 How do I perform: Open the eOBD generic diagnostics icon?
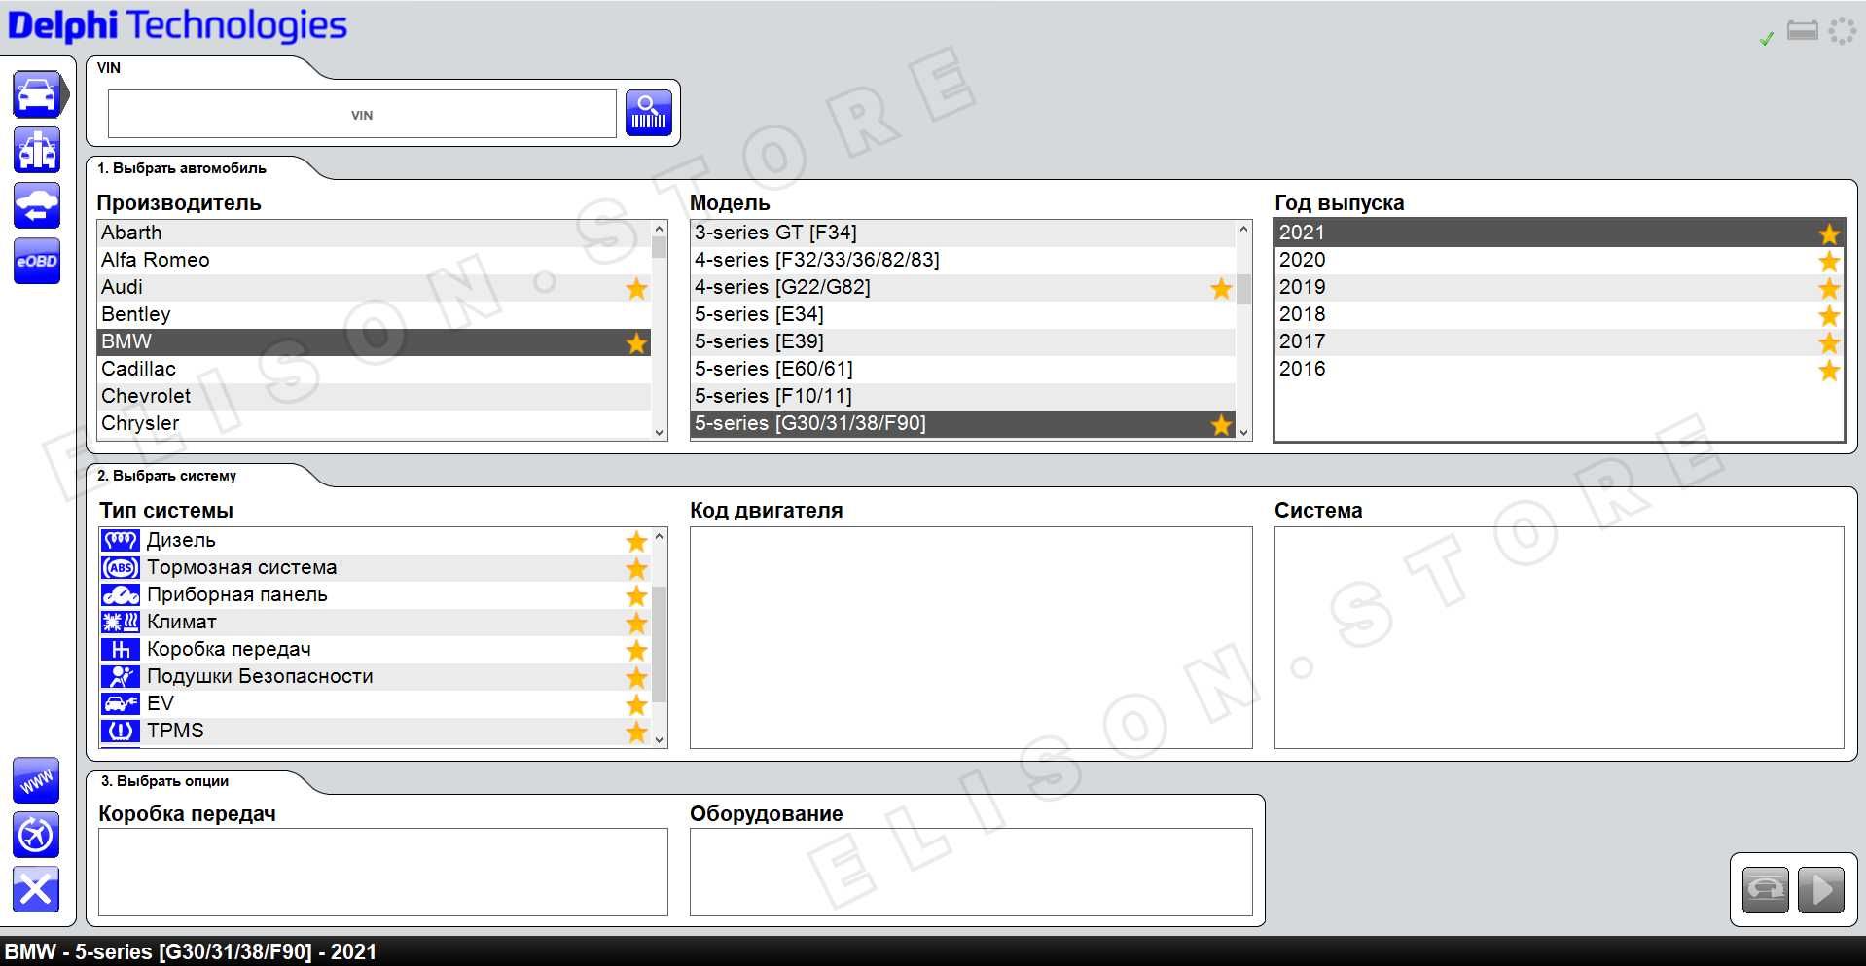pyautogui.click(x=37, y=261)
